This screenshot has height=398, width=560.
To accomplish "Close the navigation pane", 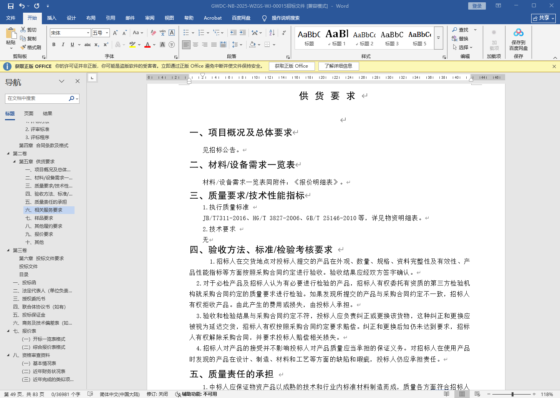I will (78, 81).
